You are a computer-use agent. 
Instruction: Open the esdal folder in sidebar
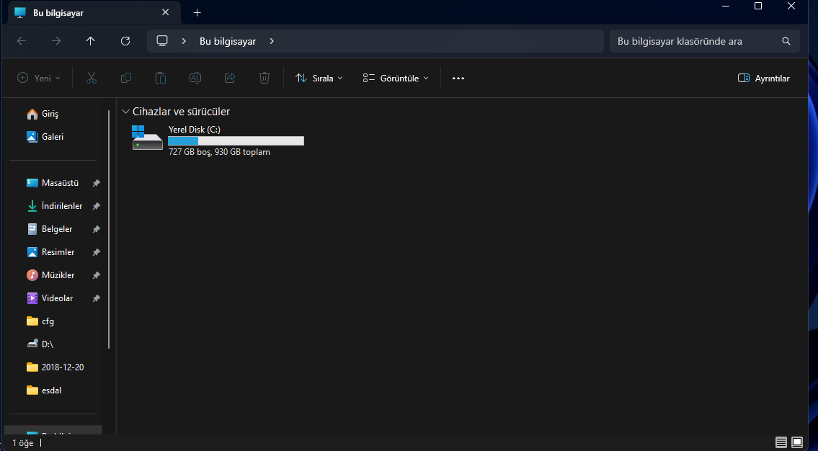click(x=45, y=390)
